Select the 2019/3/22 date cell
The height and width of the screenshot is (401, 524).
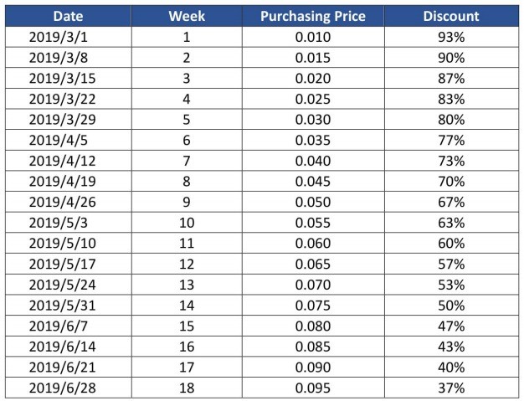click(68, 99)
